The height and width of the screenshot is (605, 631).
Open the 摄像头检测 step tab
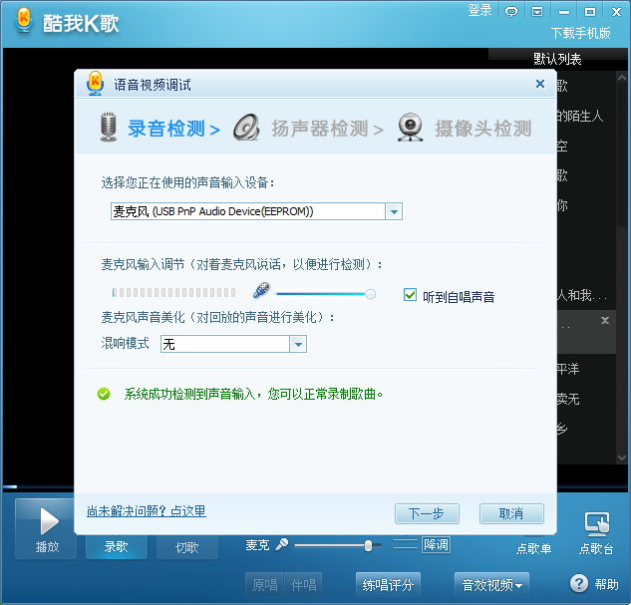(482, 129)
